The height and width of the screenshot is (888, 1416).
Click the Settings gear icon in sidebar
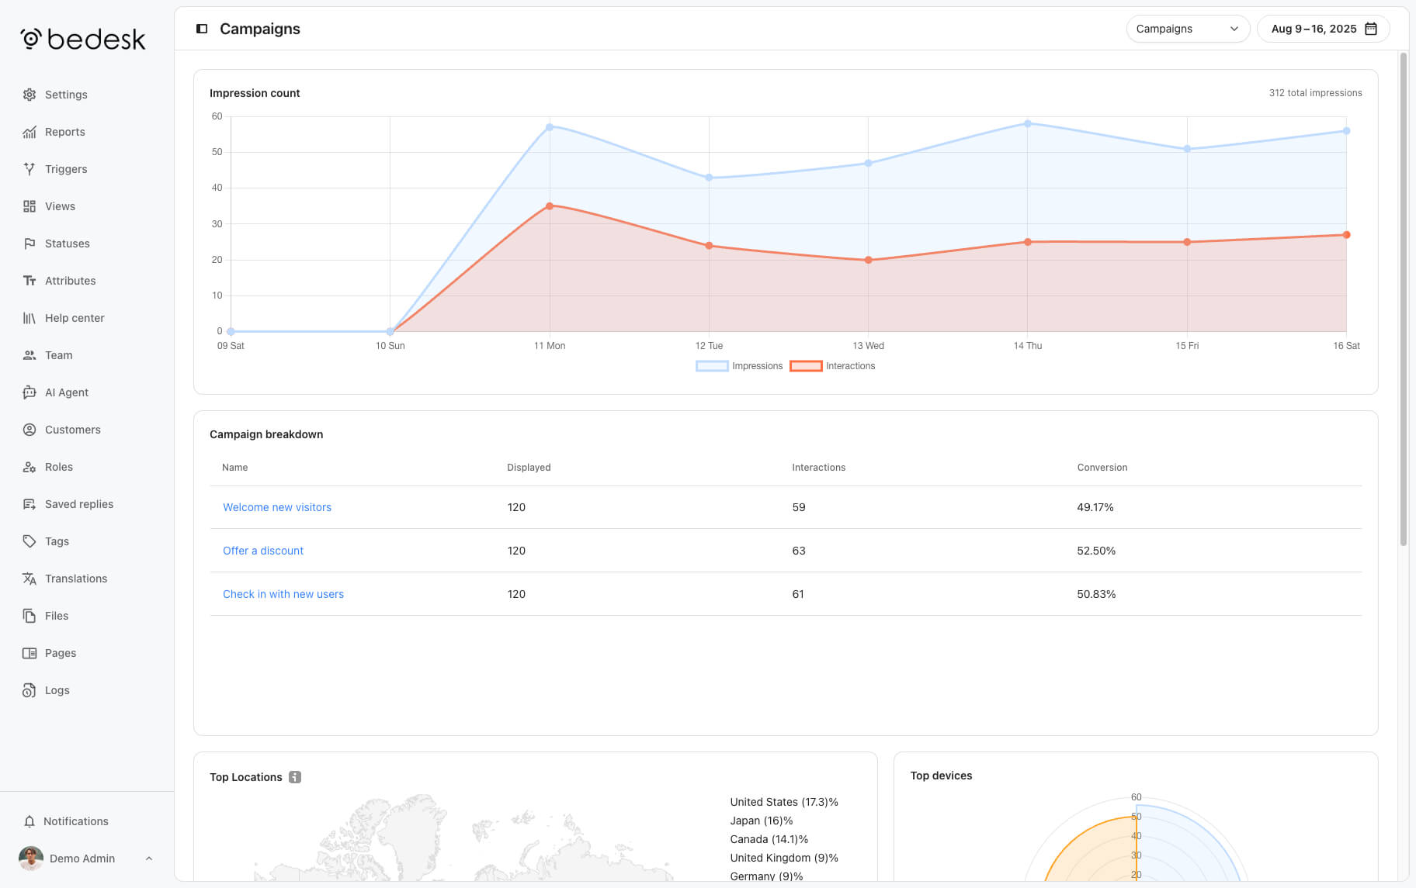[29, 95]
